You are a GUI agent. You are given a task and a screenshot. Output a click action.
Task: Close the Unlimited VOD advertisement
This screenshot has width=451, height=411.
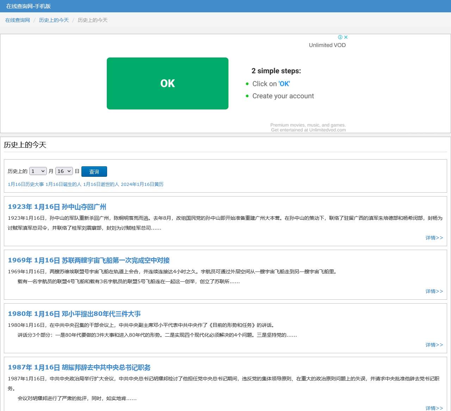(346, 37)
